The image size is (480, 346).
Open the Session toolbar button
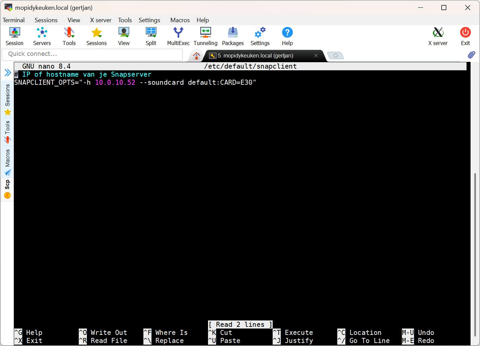(x=14, y=36)
